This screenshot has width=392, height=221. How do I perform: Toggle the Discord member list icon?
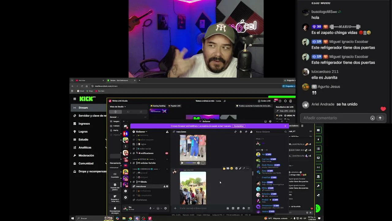pyautogui.click(x=251, y=132)
